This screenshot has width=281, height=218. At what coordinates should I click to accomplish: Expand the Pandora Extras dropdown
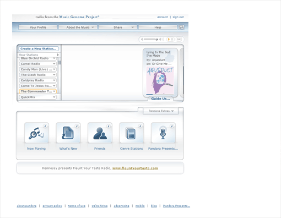pyautogui.click(x=161, y=111)
